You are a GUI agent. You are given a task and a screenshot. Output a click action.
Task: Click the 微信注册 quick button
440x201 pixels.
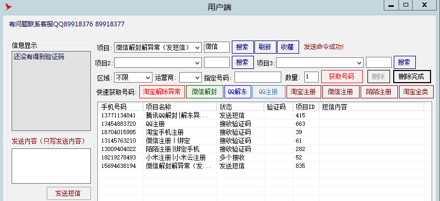(x=341, y=92)
